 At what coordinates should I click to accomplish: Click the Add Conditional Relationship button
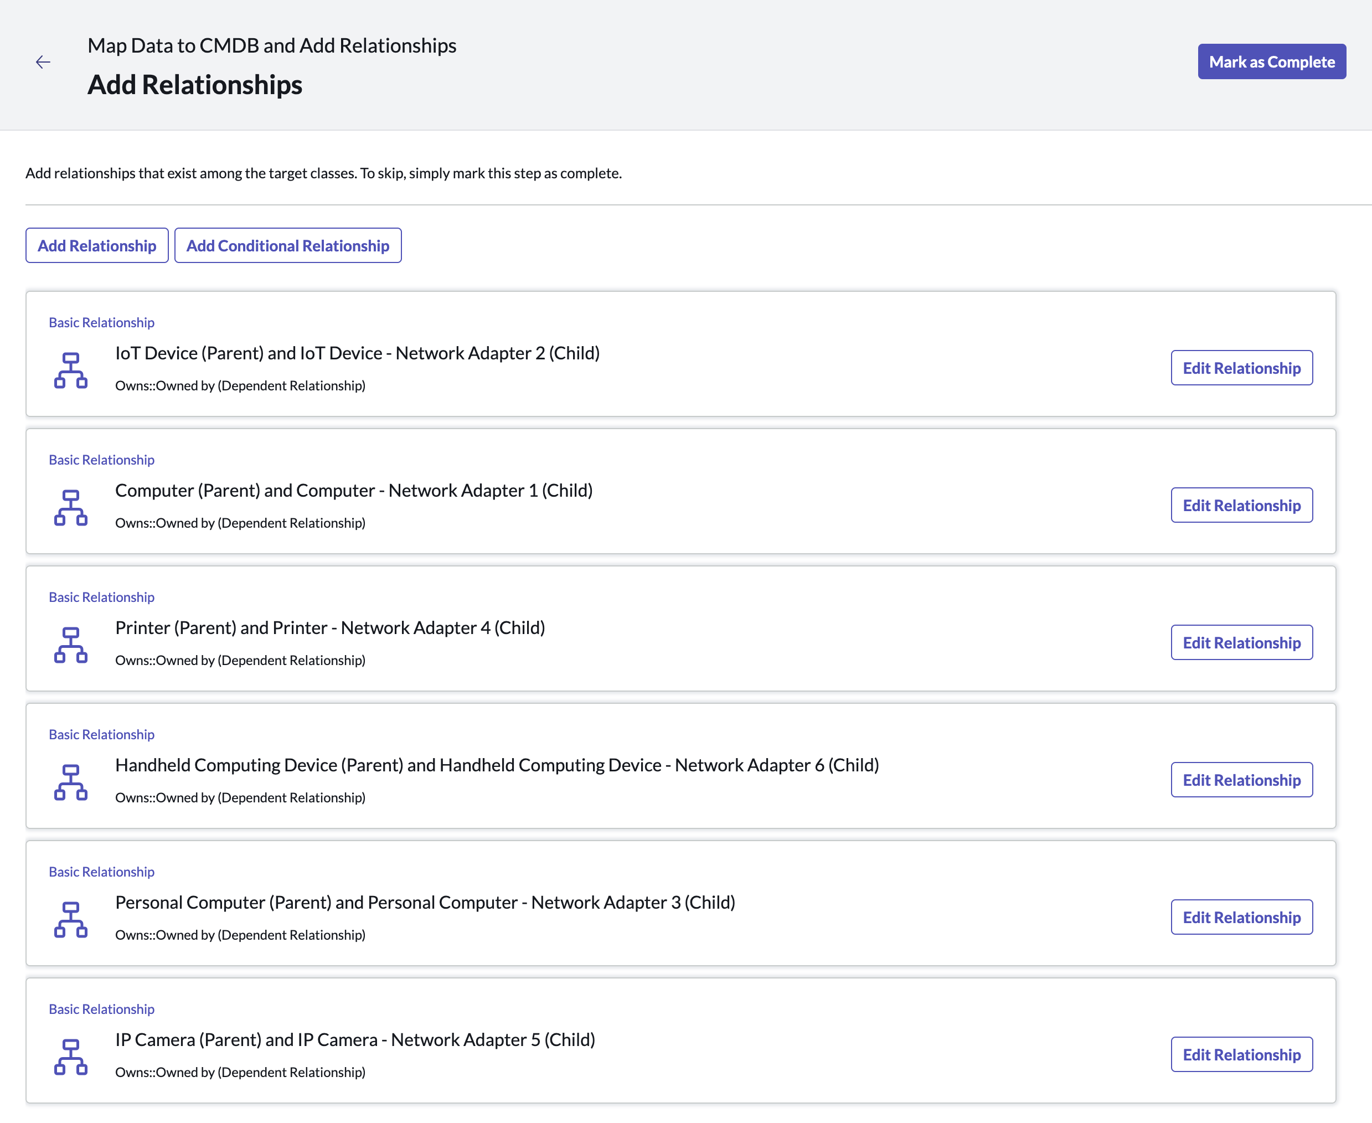(x=288, y=246)
